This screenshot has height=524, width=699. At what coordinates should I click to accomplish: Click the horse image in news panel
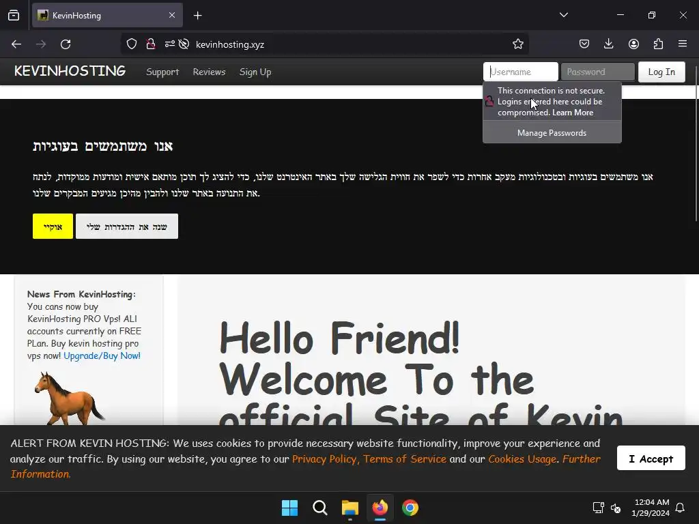(x=70, y=398)
